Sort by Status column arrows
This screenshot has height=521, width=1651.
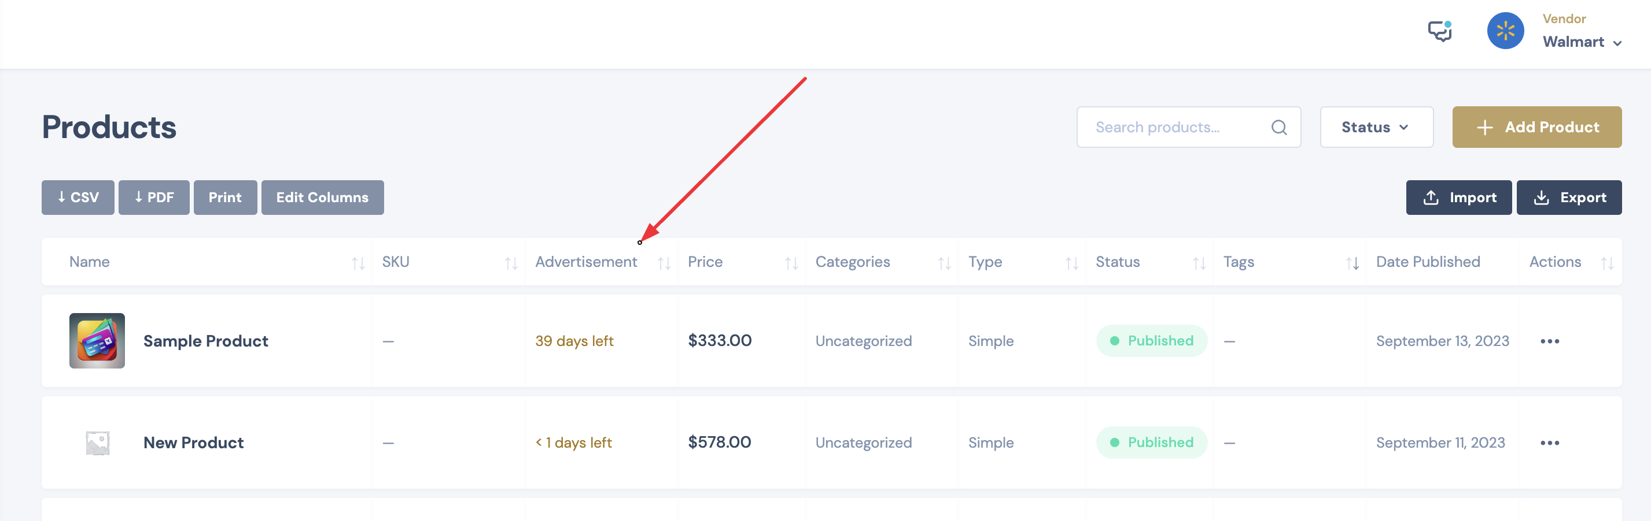(1199, 262)
